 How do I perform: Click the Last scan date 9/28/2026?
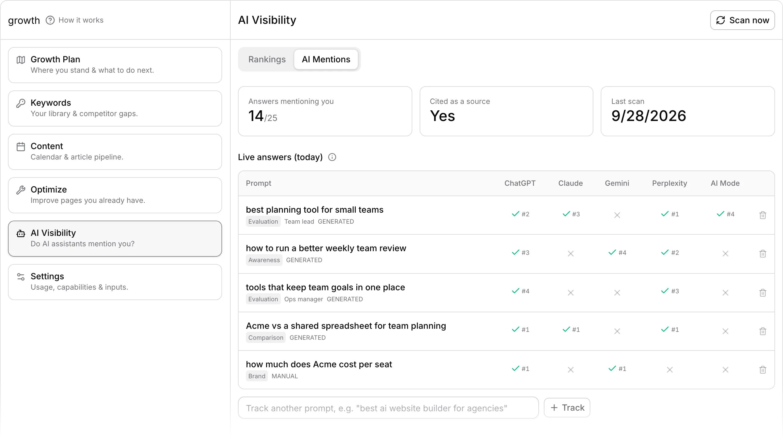[649, 116]
